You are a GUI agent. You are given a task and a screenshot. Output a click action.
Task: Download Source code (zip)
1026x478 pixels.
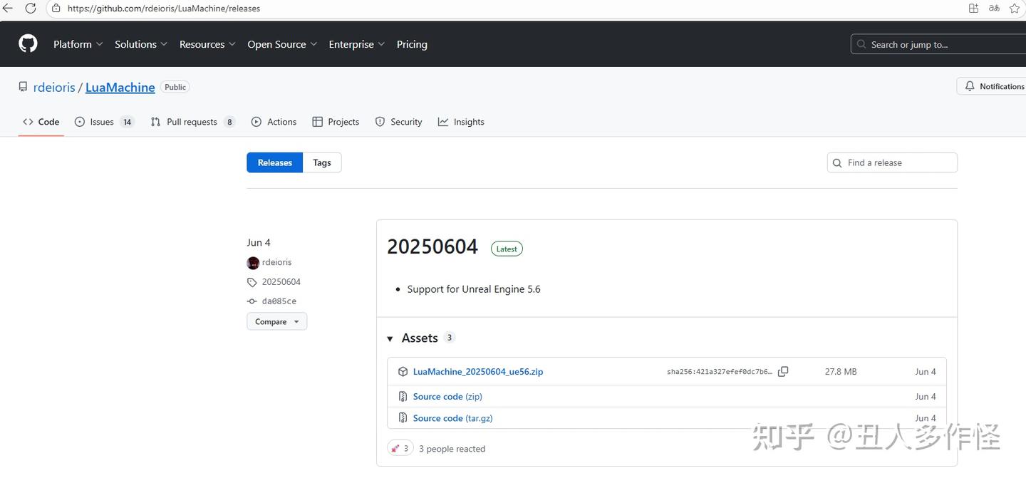click(x=447, y=397)
